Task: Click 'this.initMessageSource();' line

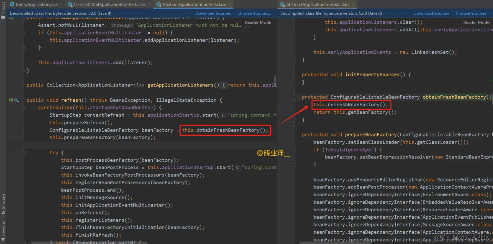Action: tap(97, 198)
